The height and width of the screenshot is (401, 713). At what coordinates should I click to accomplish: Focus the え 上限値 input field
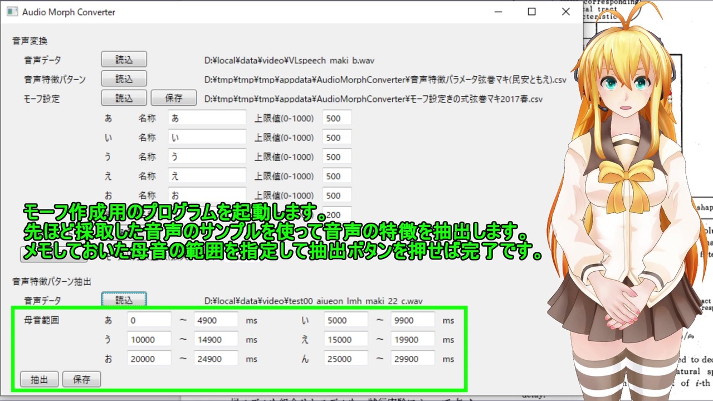(337, 176)
